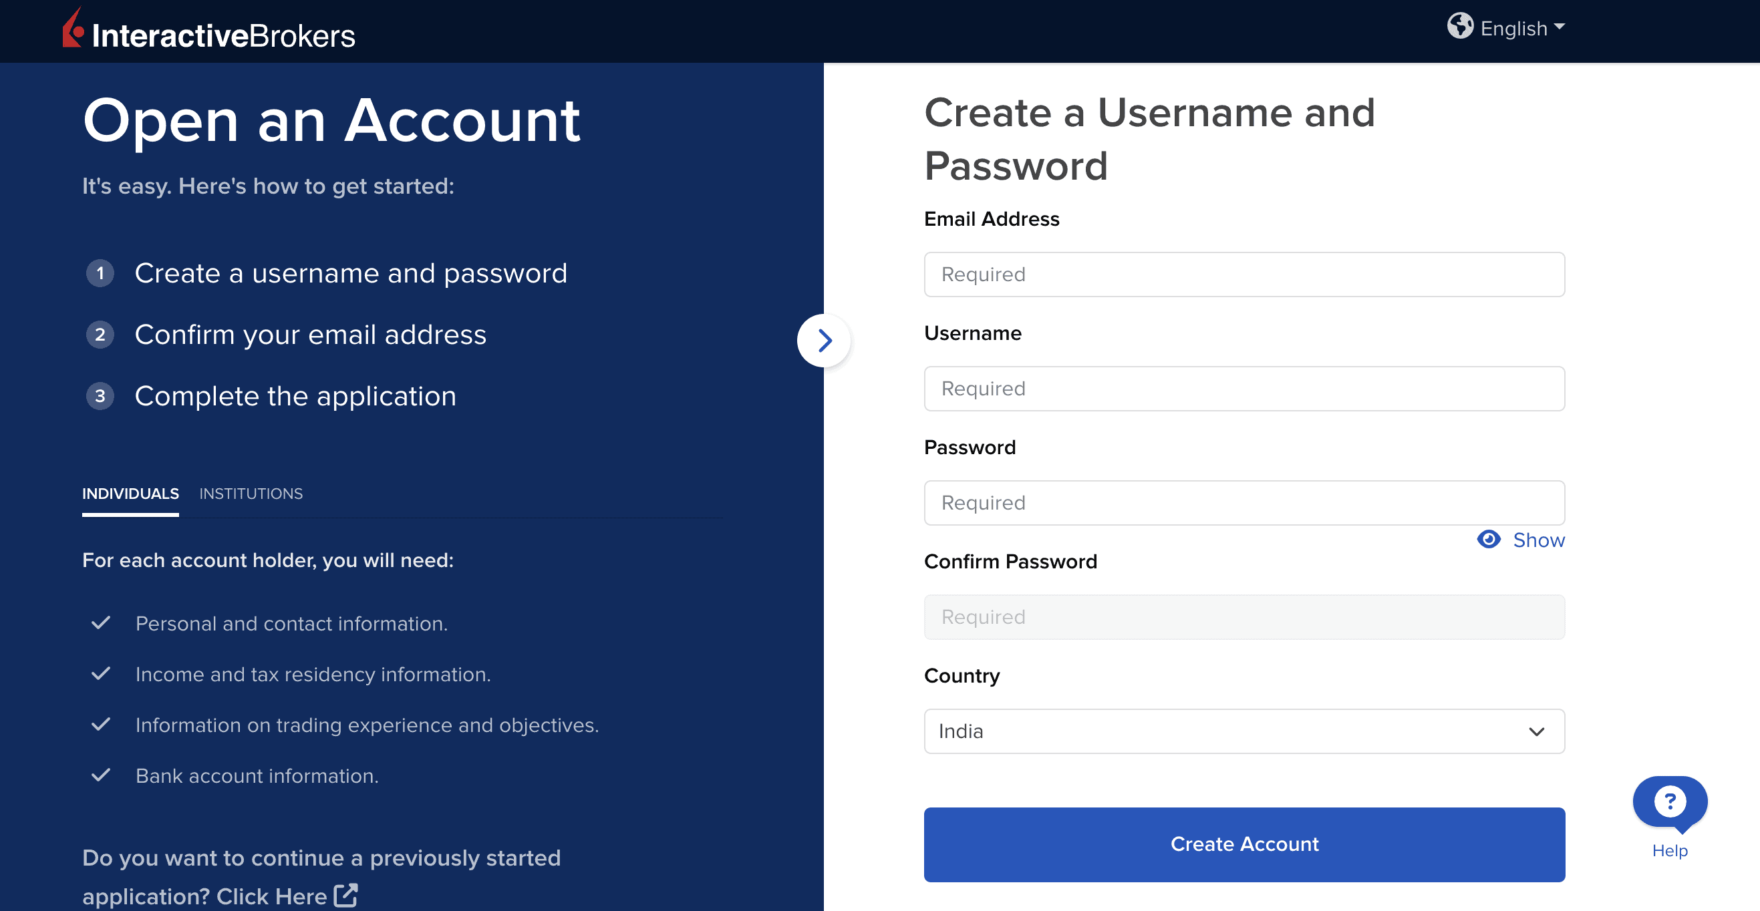The image size is (1760, 911).
Task: Click Here to continue previous application
Action: [x=272, y=896]
